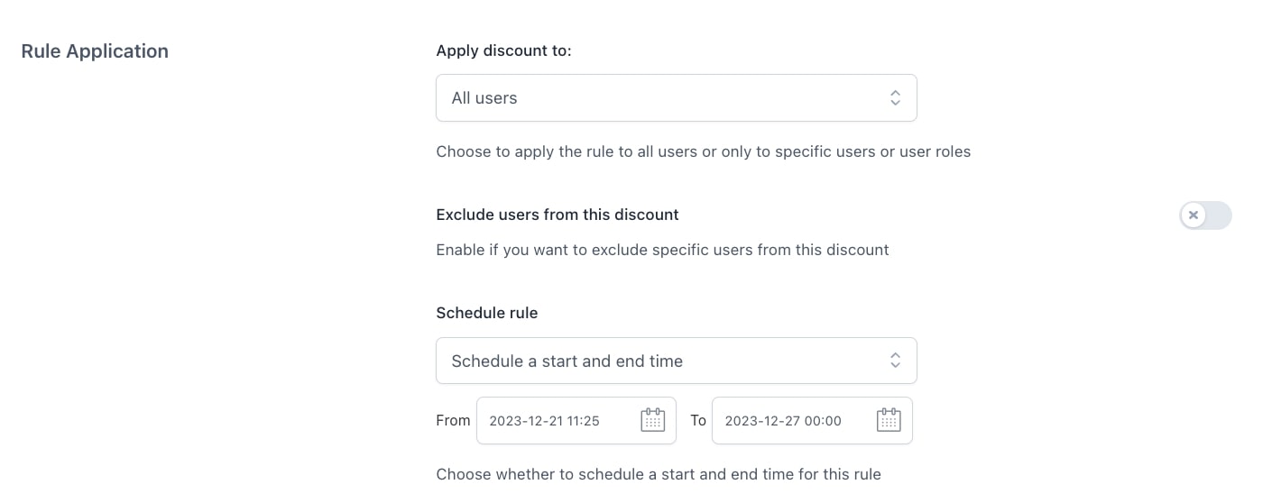This screenshot has height=503, width=1281.
Task: Click the Apply discount to label
Action: point(504,50)
